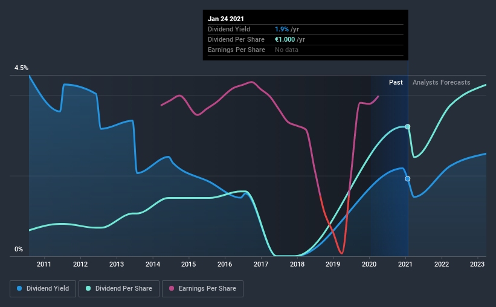Click the 2021 x-axis label
496x307 pixels.
(405, 264)
